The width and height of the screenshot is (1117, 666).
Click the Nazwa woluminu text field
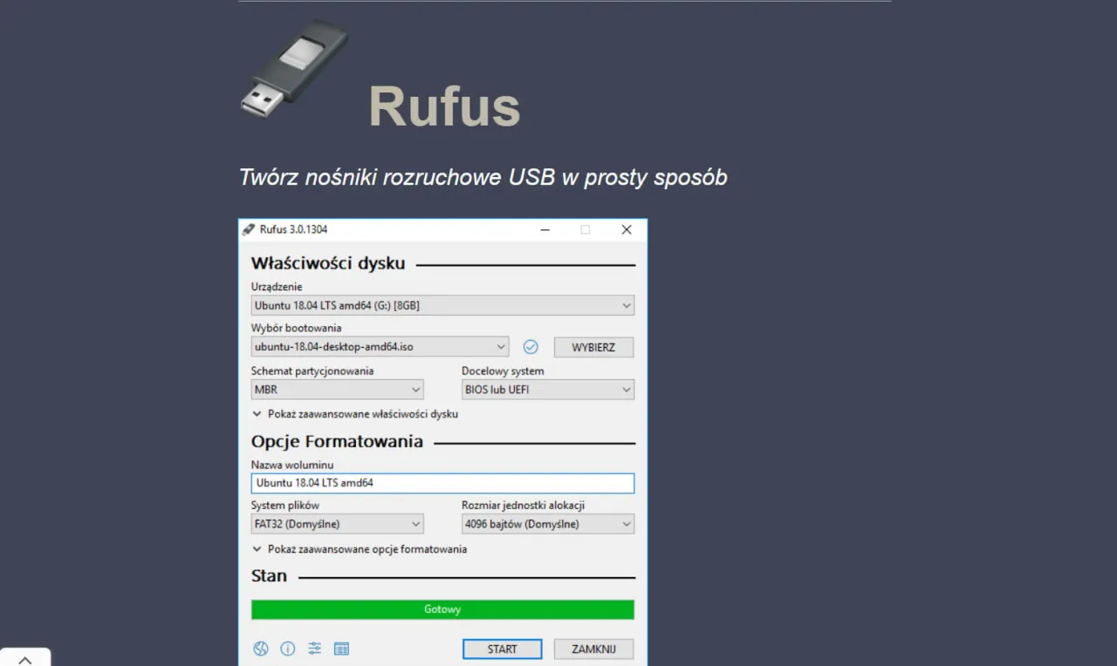click(442, 483)
